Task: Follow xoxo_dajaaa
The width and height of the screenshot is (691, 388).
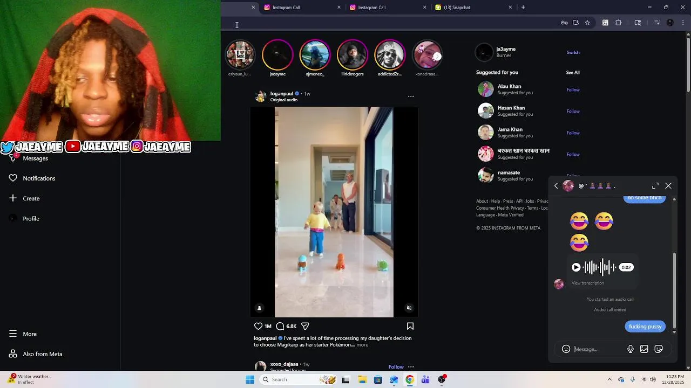Action: [x=396, y=367]
